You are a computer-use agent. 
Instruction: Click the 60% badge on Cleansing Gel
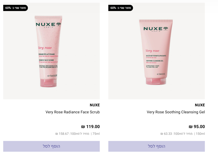point(121,8)
